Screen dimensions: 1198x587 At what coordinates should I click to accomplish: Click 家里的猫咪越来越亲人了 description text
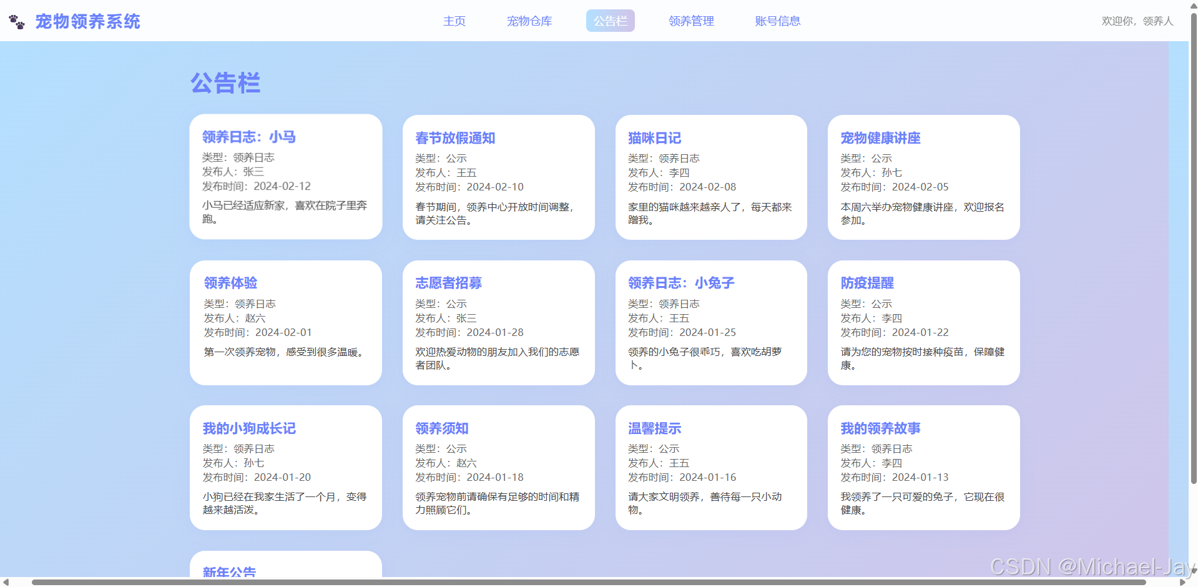coord(710,214)
